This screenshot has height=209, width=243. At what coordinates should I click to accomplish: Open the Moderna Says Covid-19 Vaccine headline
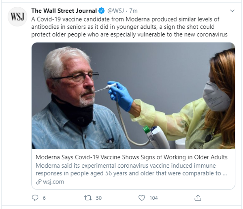tap(132, 157)
